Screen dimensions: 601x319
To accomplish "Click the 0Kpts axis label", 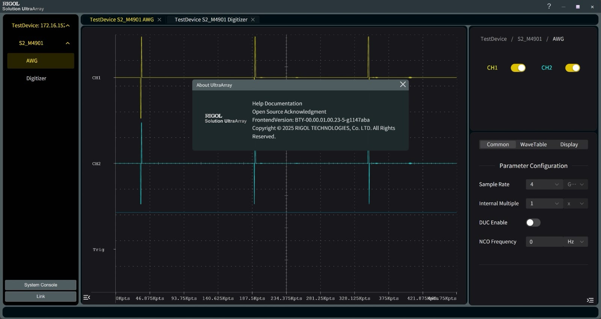I will pos(123,298).
